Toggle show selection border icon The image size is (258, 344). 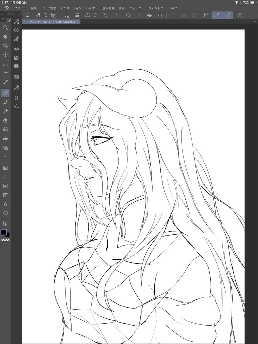194,15
